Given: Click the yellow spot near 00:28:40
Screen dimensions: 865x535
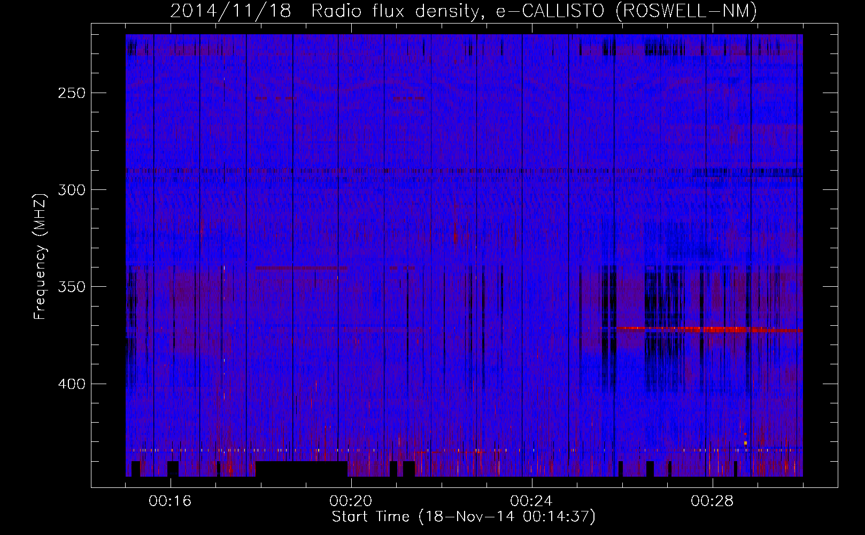Looking at the screenshot, I should [x=745, y=443].
